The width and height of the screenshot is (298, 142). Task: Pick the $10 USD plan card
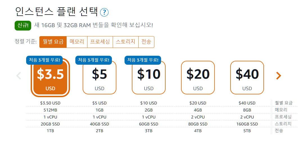[149, 78]
